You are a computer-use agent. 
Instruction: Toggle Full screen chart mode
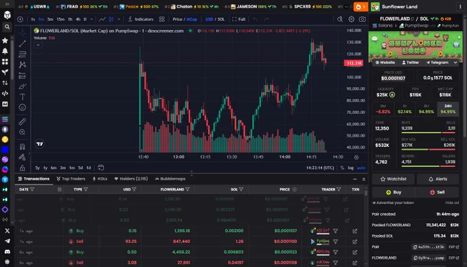(239, 19)
